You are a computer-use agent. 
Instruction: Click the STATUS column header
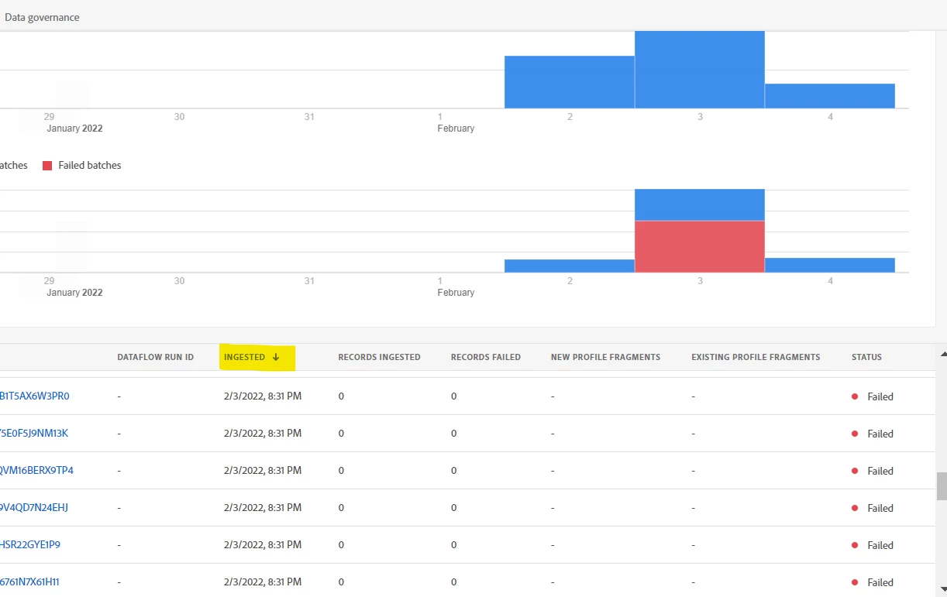(x=866, y=357)
